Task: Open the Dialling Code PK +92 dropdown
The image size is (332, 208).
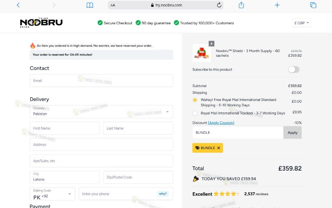Action: click(52, 194)
